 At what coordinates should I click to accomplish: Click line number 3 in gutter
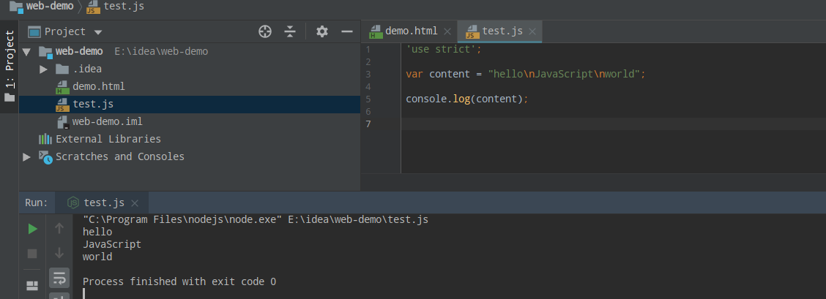click(368, 74)
